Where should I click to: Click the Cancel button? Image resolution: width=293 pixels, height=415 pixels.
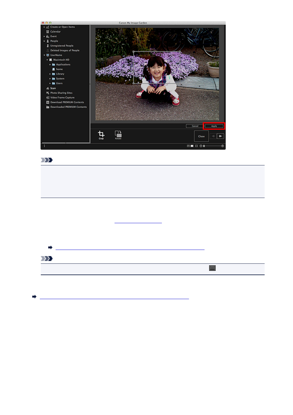(195, 126)
